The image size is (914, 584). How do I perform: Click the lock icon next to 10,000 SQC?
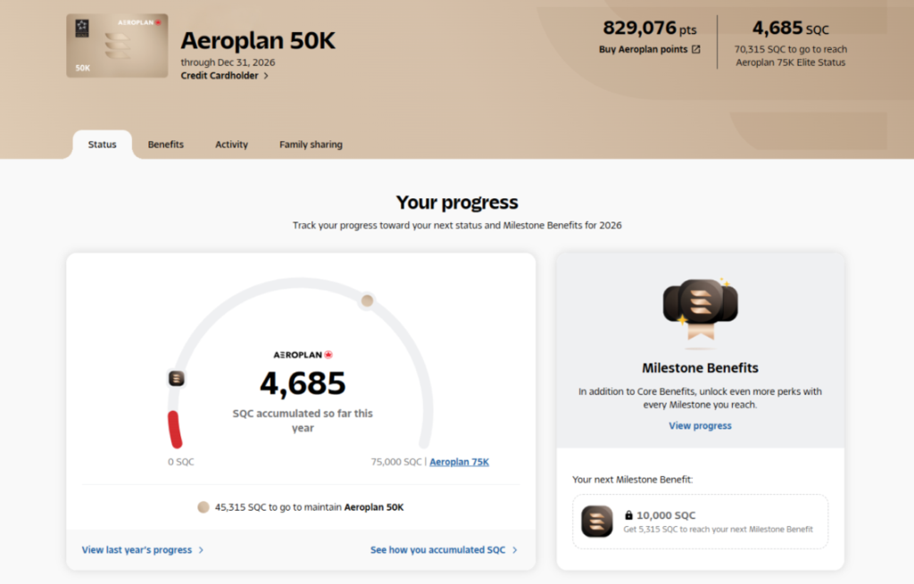(x=629, y=515)
